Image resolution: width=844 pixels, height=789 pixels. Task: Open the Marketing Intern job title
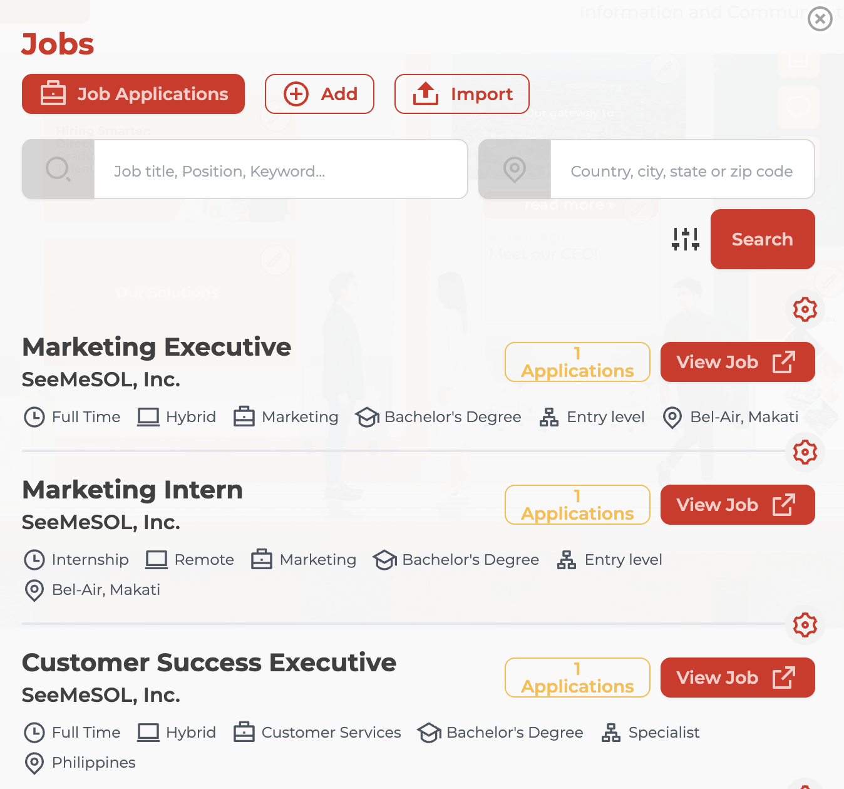click(x=132, y=490)
